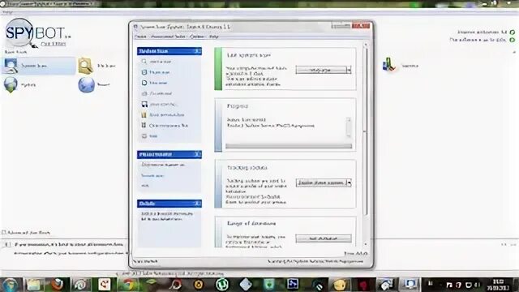Click the Stop scan sidebar entry
The image size is (519, 292).
[x=155, y=83]
